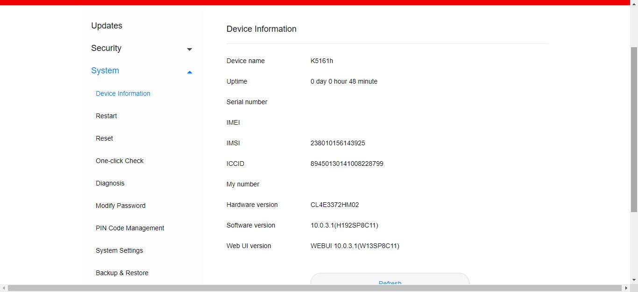
Task: Open the Restart page
Action: click(x=106, y=116)
